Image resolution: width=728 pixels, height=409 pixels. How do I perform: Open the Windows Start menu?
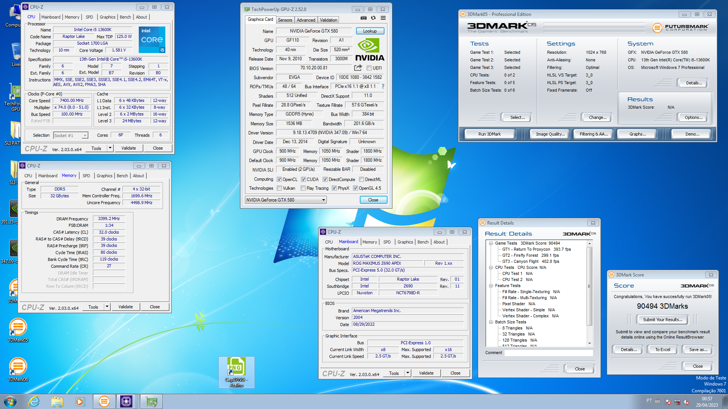10,401
